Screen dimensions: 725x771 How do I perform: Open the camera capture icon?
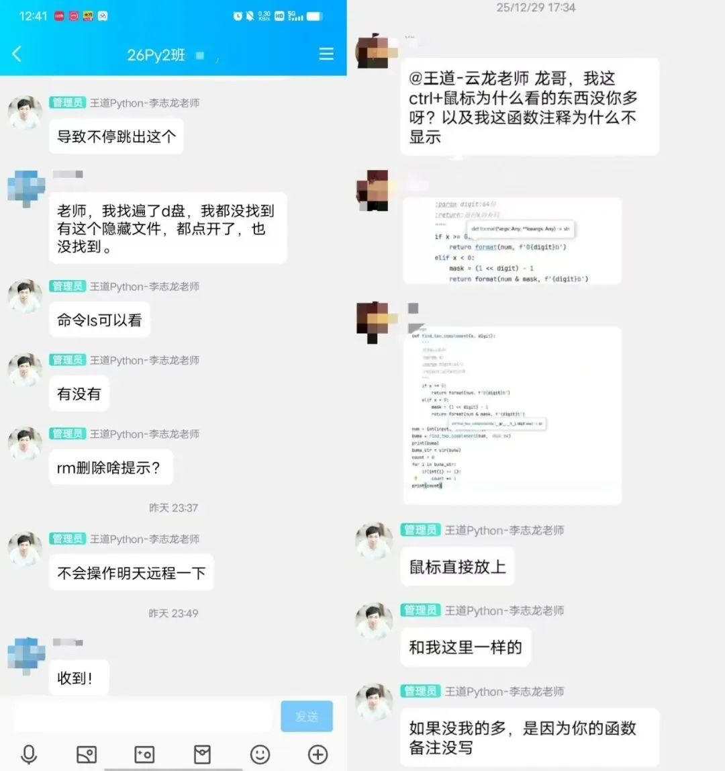[x=144, y=754]
